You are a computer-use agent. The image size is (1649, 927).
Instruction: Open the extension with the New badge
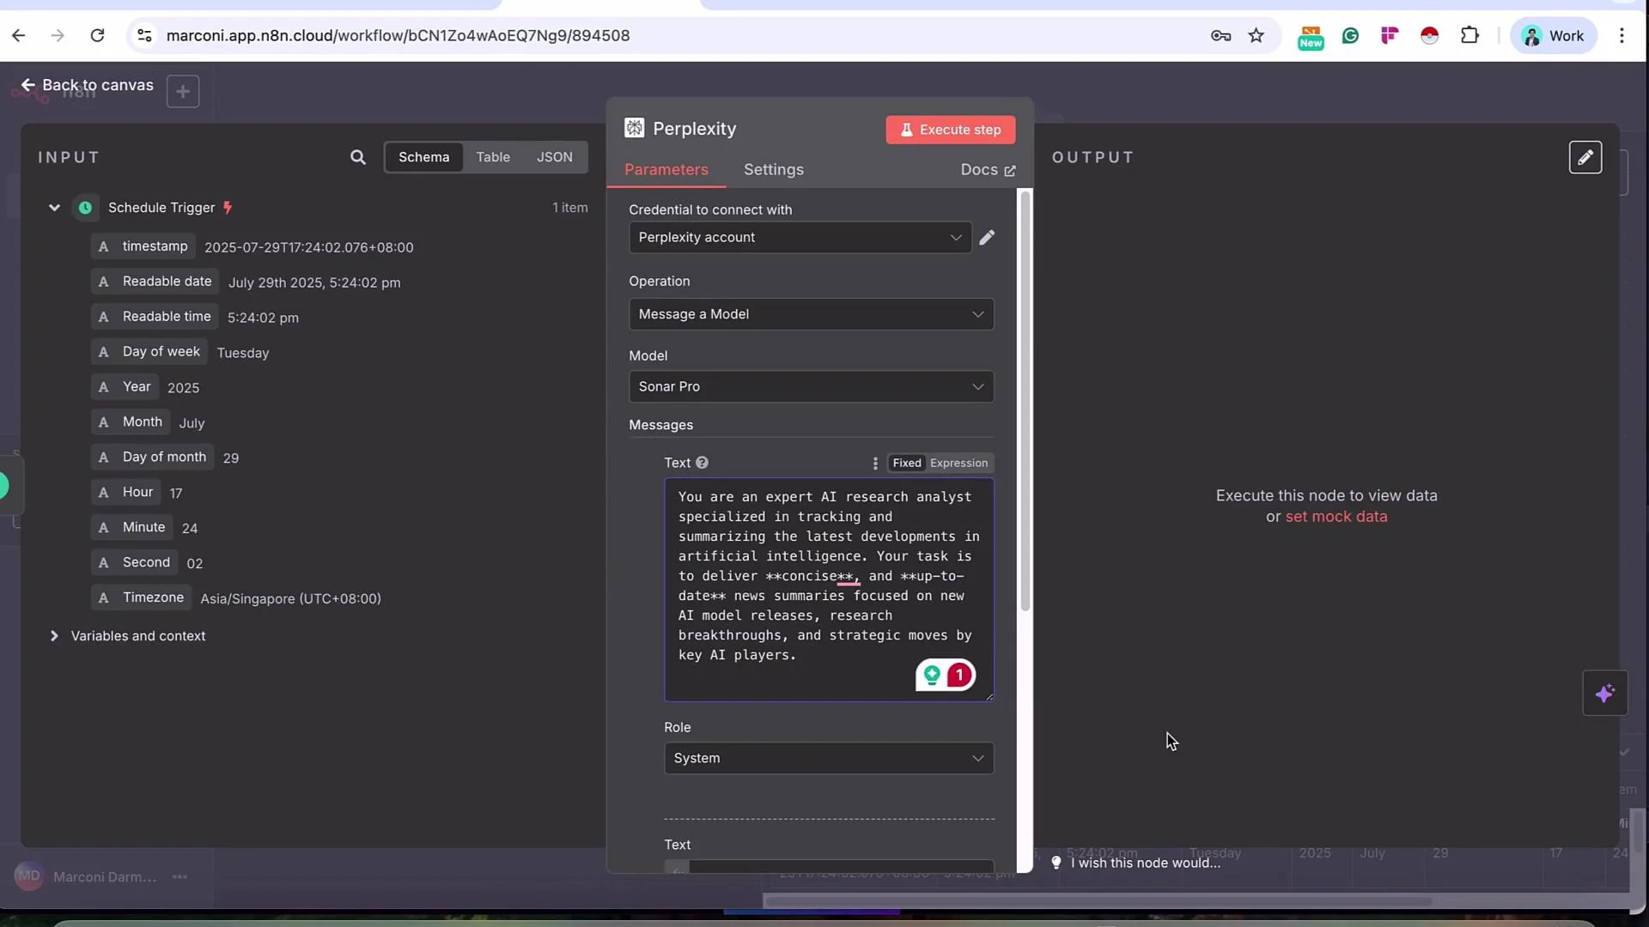click(1311, 37)
